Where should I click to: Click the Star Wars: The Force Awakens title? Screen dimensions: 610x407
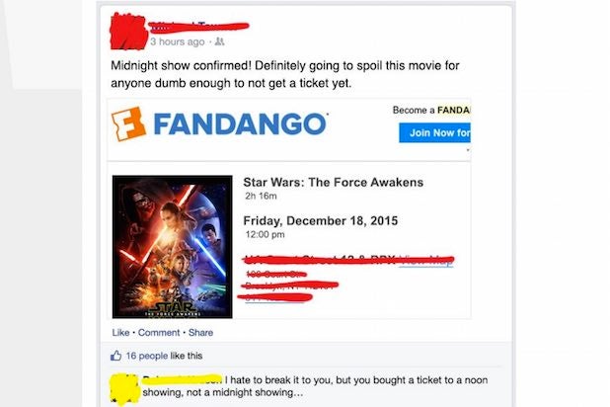(334, 183)
